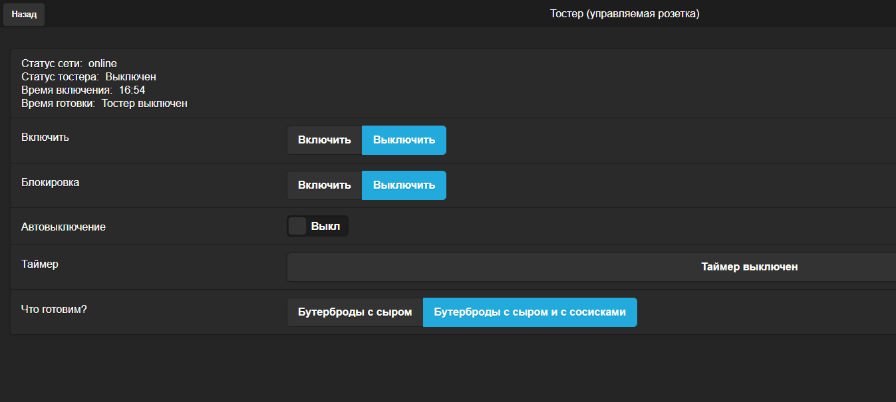
Task: Click the Включить row label on the left
Action: 45,138
